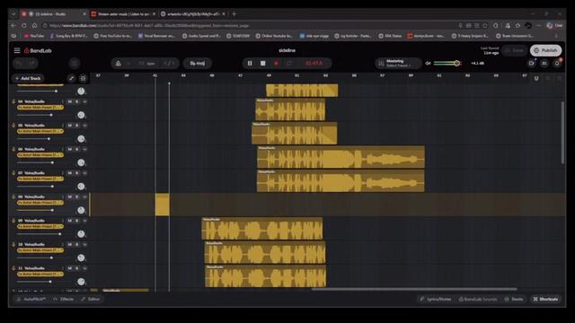
Task: Toggle the magnet snap icon on the ruler
Action: [536, 78]
